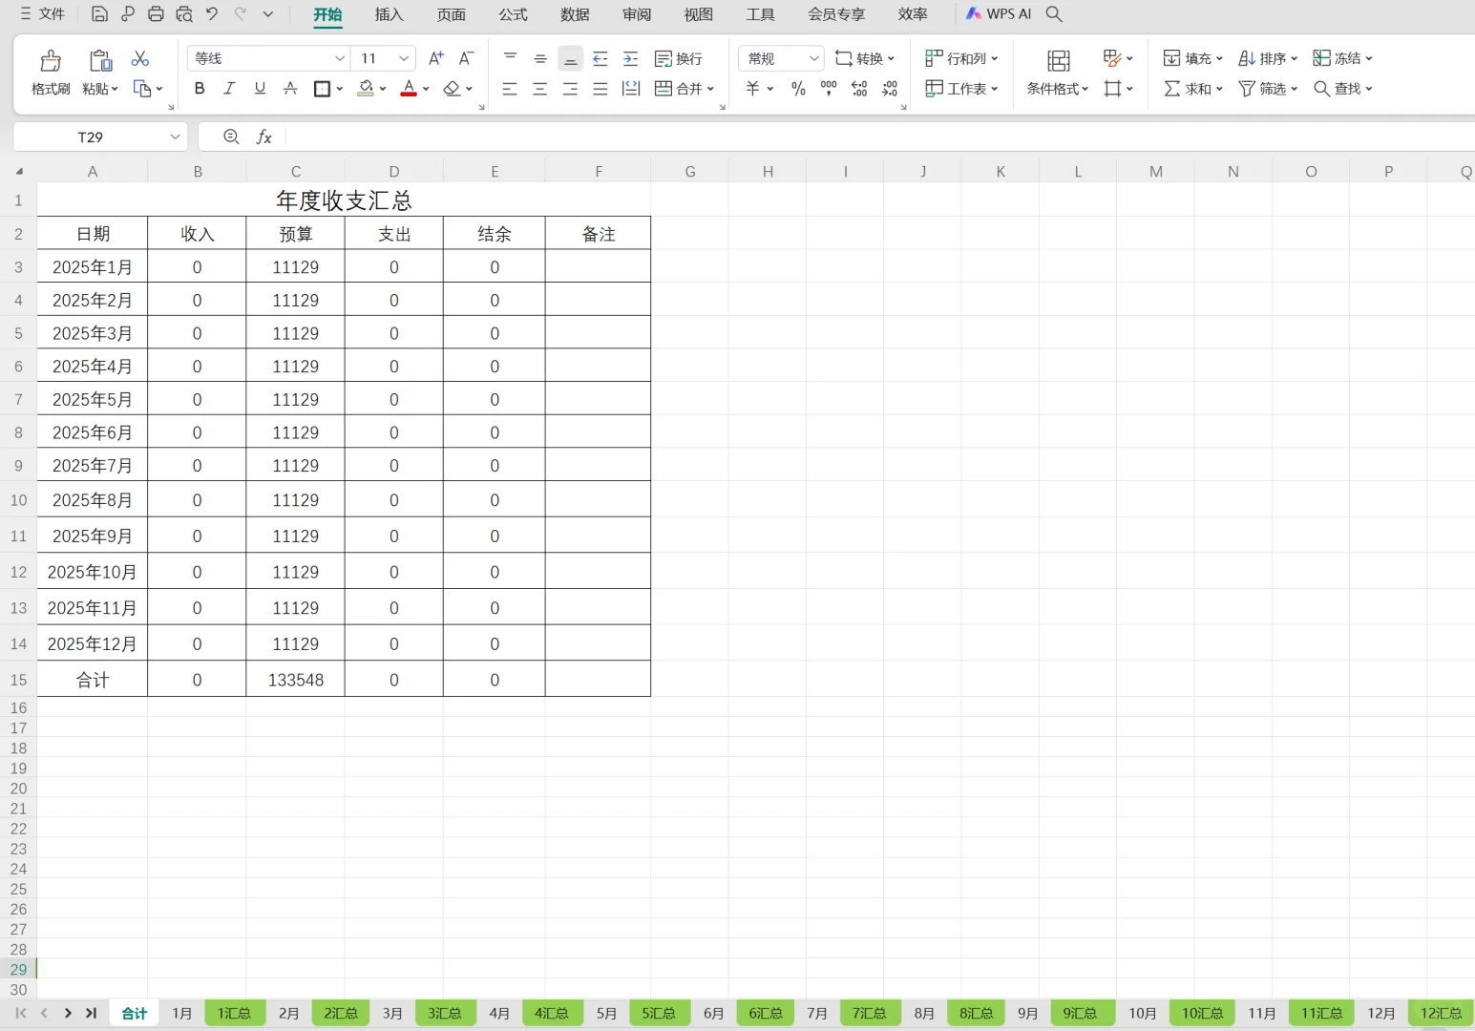
Task: Toggle distributed alignment
Action: click(x=631, y=89)
